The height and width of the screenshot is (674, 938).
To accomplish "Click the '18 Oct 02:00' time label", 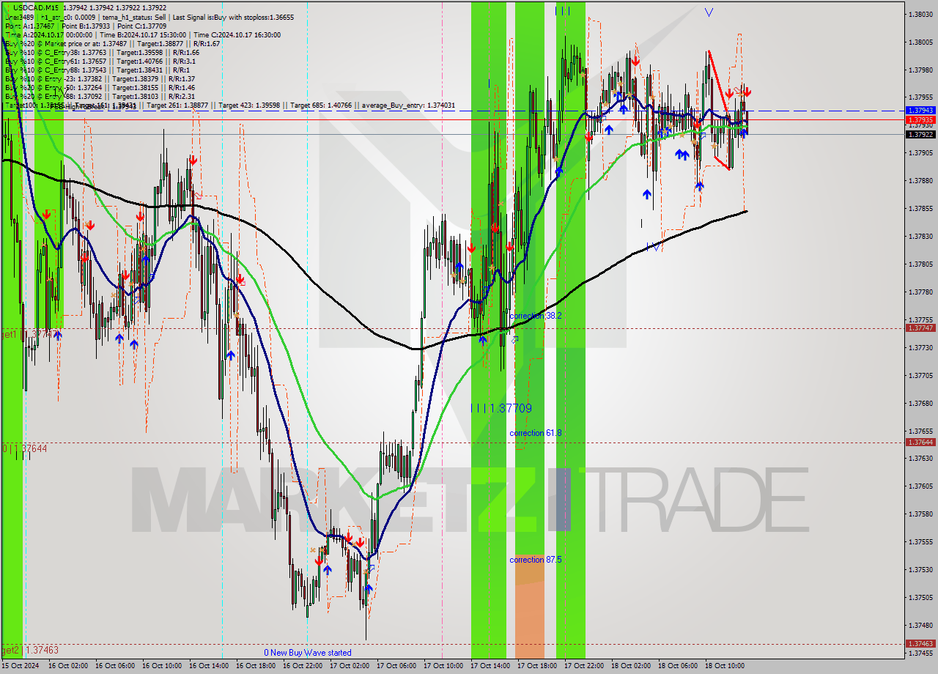I will (631, 666).
